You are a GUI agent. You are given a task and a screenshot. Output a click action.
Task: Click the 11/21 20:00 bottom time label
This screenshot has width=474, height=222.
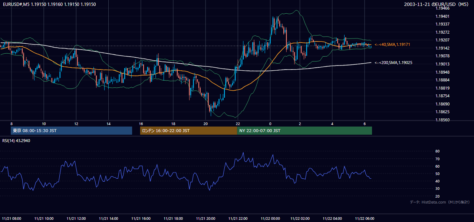coord(205,219)
